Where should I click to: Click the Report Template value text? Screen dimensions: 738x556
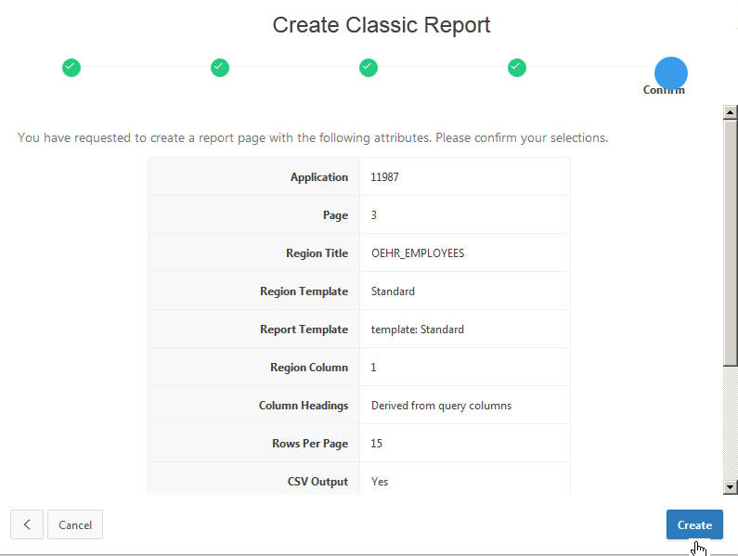417,330
